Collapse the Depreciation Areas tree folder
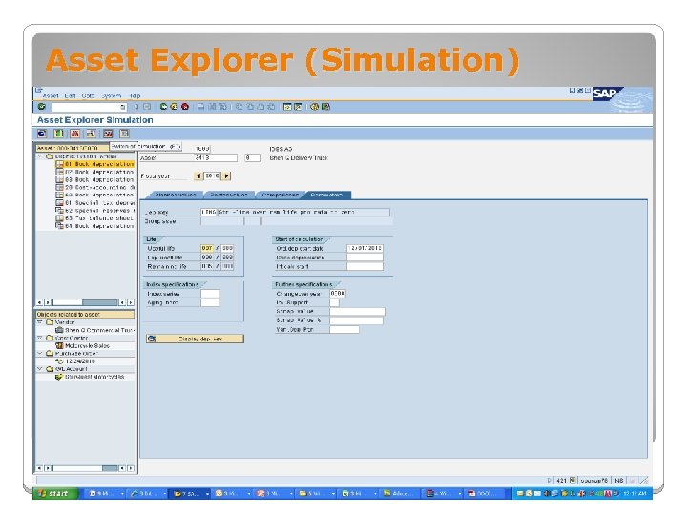This screenshot has height=515, width=687. tap(40, 156)
